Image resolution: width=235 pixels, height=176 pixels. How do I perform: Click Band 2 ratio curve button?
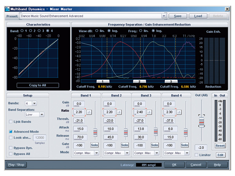[119, 112]
